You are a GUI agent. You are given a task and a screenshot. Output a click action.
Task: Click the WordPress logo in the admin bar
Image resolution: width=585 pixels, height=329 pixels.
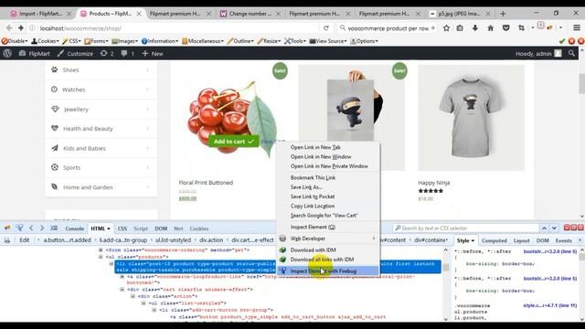(x=7, y=54)
